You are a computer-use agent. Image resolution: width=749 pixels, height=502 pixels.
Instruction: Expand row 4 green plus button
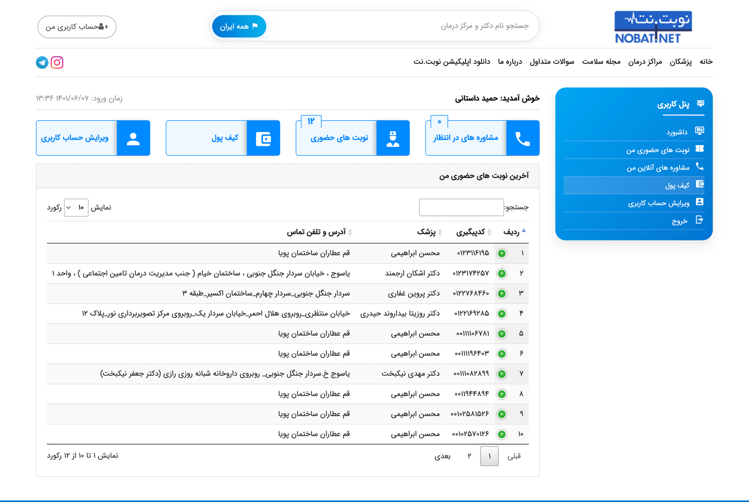pyautogui.click(x=501, y=314)
